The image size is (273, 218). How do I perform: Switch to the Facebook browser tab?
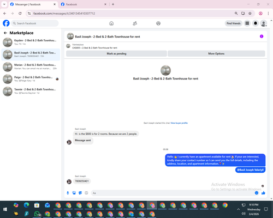83,4
